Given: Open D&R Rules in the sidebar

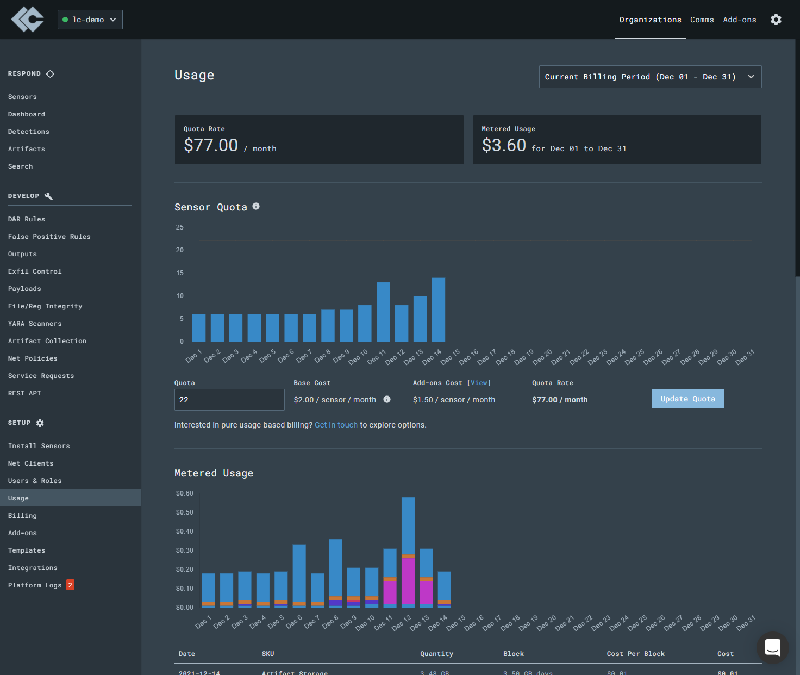Looking at the screenshot, I should [27, 219].
